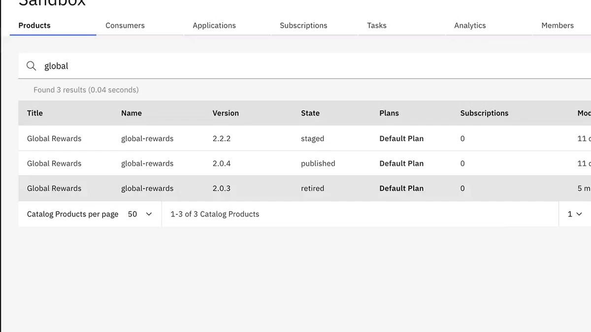
Task: Sort by the Version column header
Action: click(x=226, y=113)
